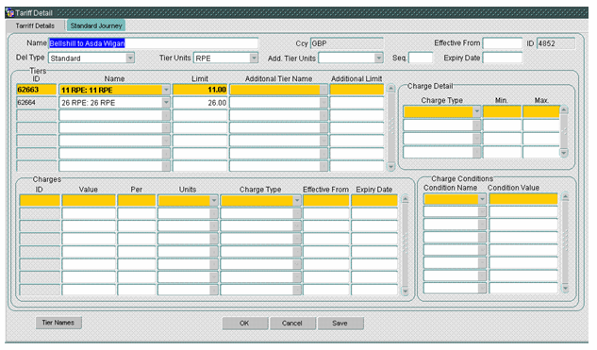
Task: Click the Cy GBP field
Action: coord(347,43)
